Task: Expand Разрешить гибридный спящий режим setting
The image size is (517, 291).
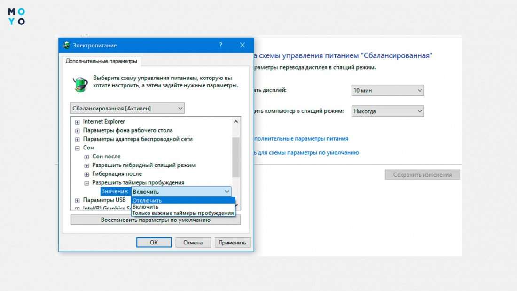Action: [86, 165]
